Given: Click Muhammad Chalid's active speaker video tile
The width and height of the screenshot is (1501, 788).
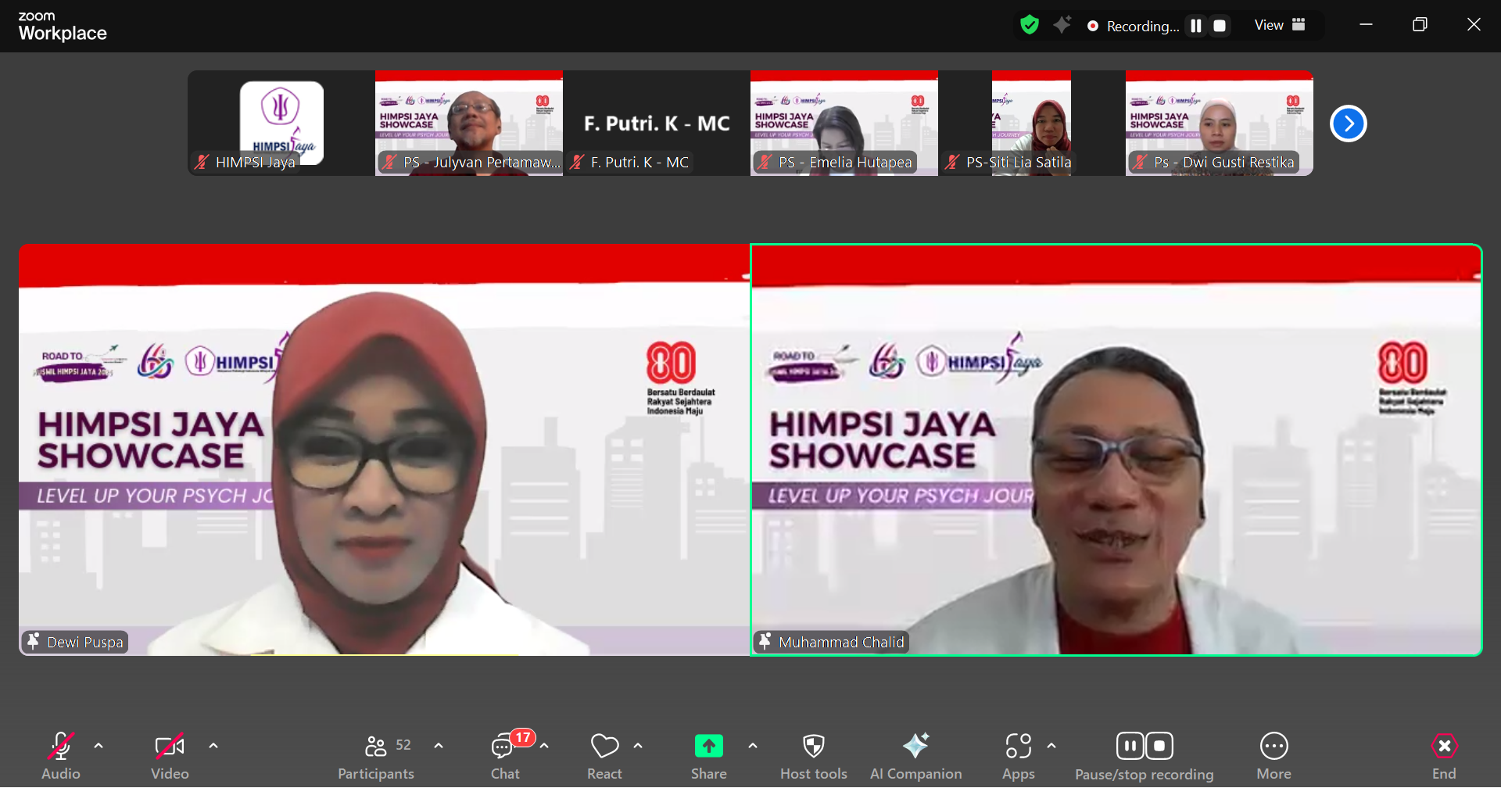Looking at the screenshot, I should click(1116, 450).
